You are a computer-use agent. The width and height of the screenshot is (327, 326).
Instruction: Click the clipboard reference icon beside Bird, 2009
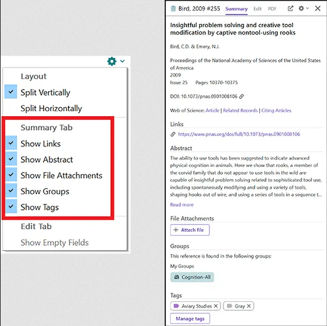click(173, 8)
